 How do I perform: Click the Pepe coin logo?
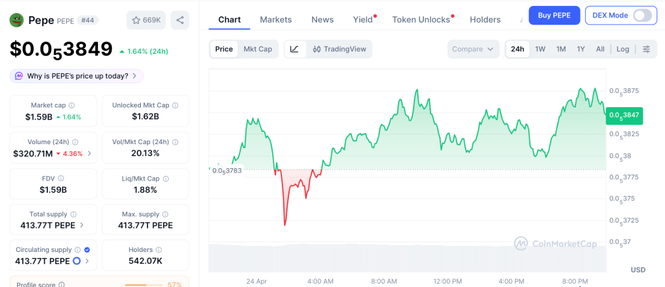tap(16, 20)
